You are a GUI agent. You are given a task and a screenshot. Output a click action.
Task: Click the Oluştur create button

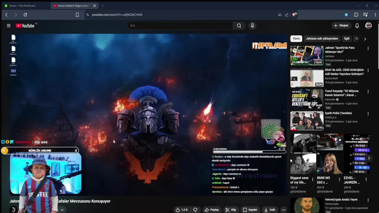pos(341,25)
